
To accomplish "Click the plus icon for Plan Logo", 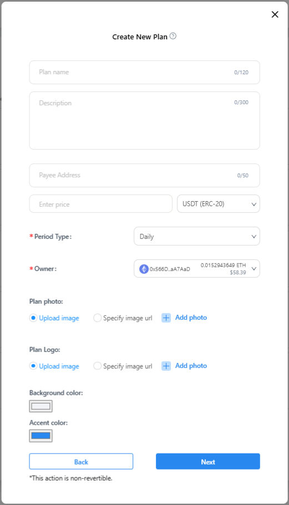I will [166, 366].
